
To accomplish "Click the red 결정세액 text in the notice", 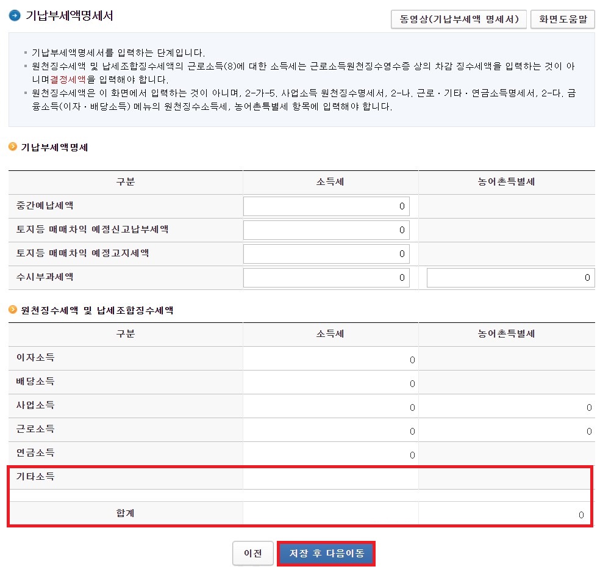I will tap(68, 80).
